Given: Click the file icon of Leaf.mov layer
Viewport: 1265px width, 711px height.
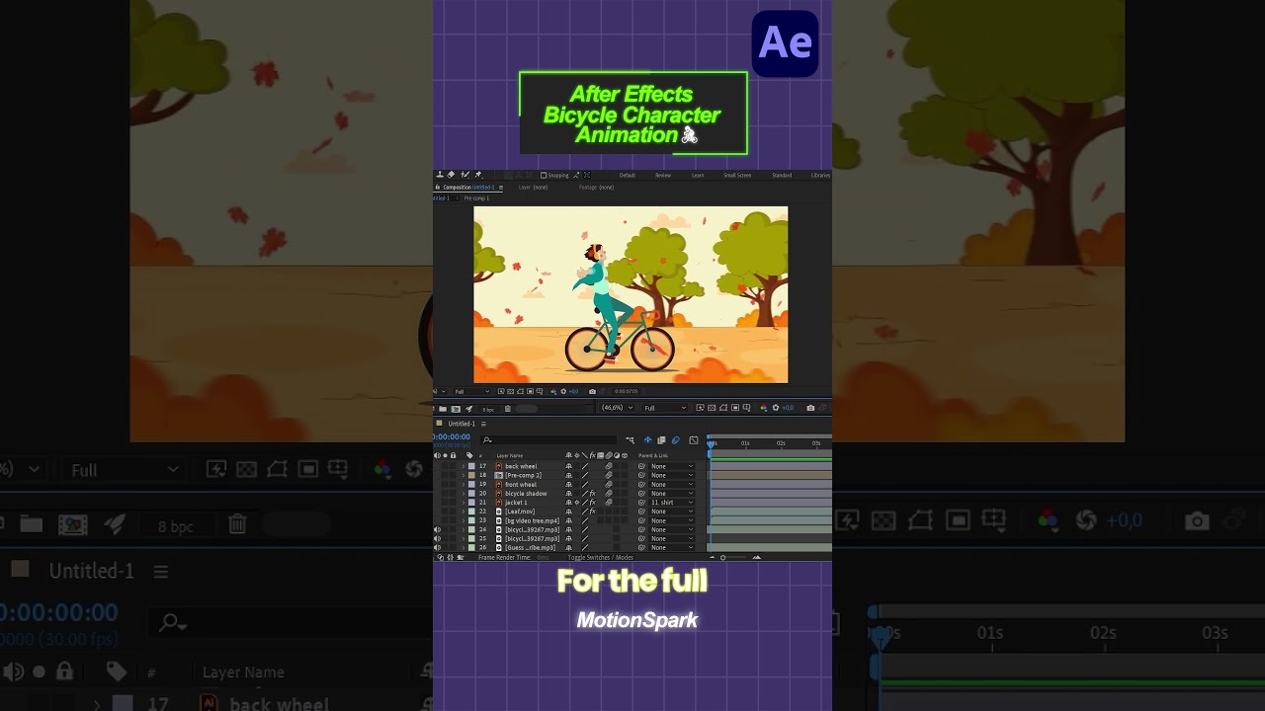Looking at the screenshot, I should coord(499,512).
